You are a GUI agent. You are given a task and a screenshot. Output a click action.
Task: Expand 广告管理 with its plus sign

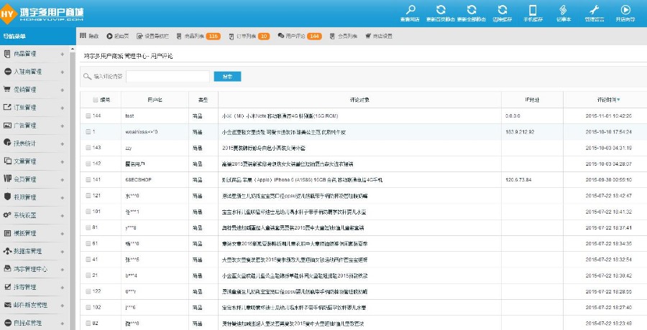[63, 126]
